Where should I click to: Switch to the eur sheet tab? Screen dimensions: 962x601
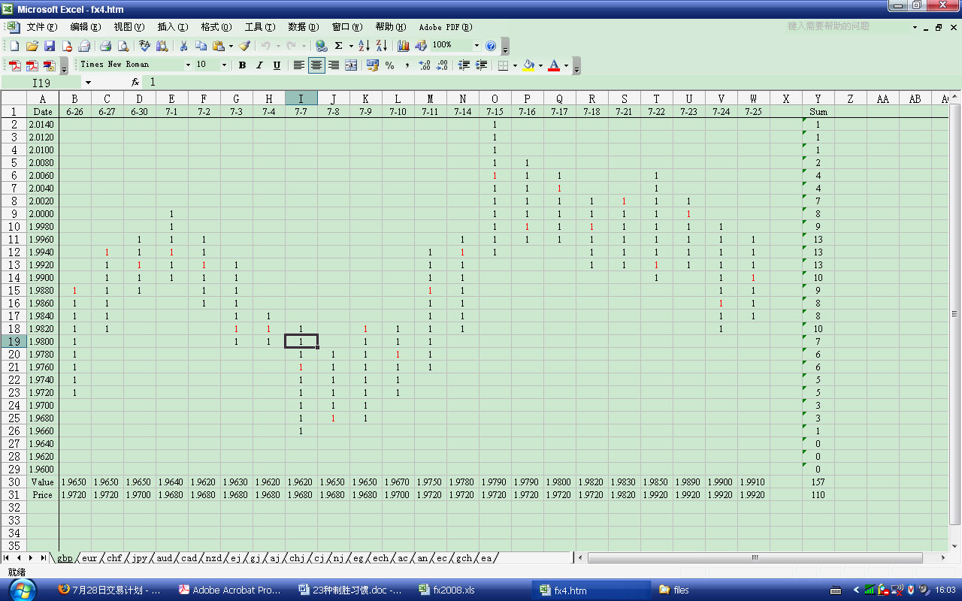[89, 558]
